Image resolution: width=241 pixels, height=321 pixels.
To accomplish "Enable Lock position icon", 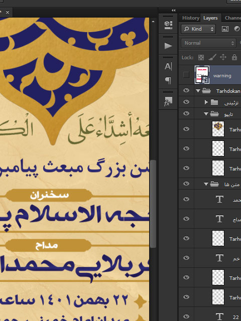I will point(223,57).
